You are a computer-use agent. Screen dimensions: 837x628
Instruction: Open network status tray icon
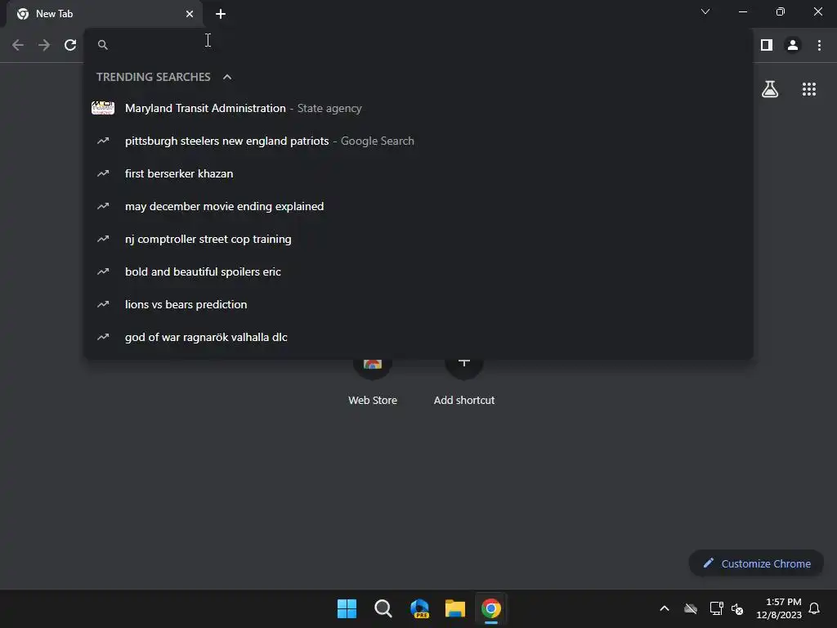716,608
